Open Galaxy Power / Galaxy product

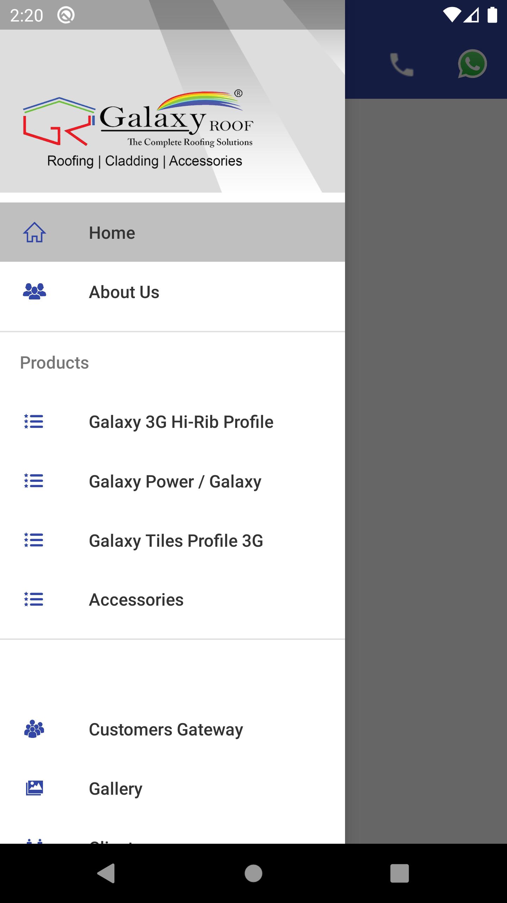point(173,481)
